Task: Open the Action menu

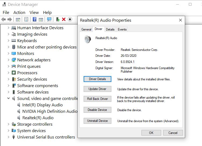Action: 19,12
